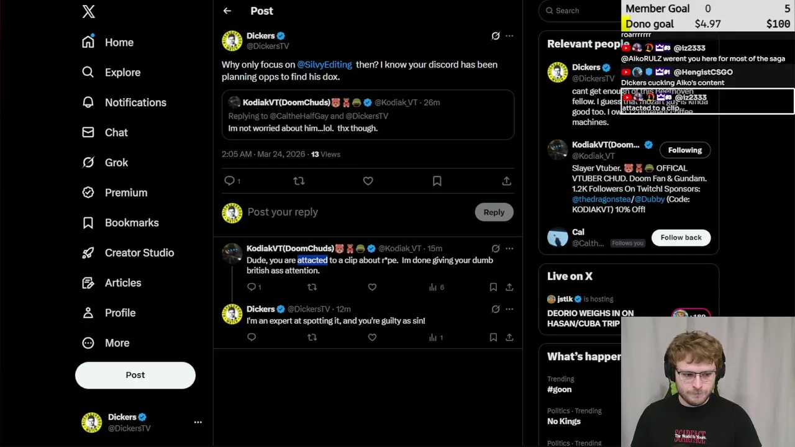Screen dimensions: 795x447
Task: Click the X logo icon
Action: pos(89,12)
